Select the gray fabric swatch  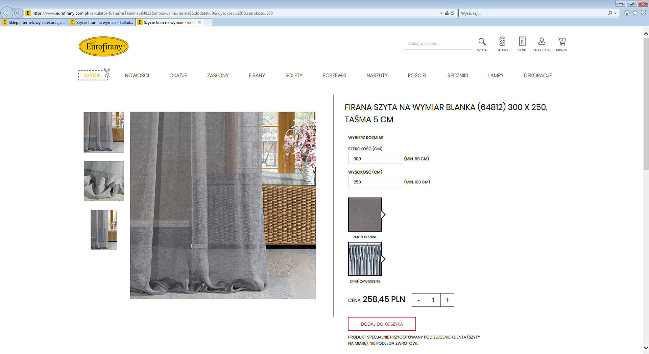pyautogui.click(x=365, y=214)
